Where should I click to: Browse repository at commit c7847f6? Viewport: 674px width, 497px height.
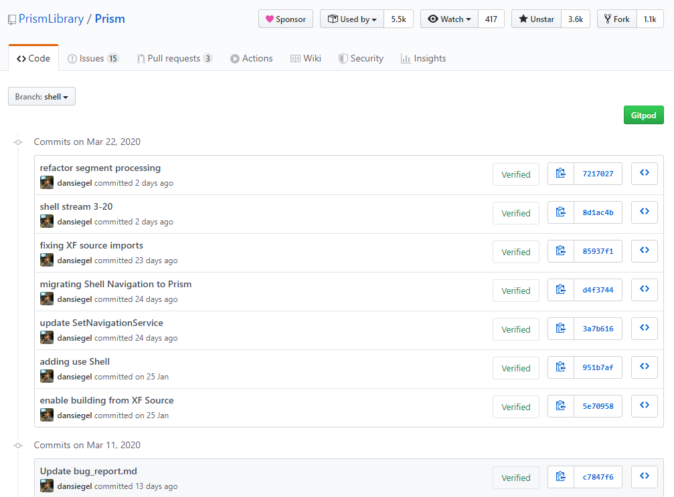[x=645, y=477]
